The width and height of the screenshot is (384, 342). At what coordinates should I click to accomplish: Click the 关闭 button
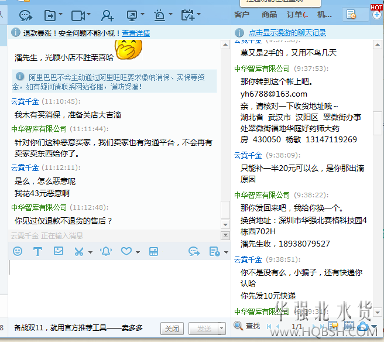[172, 329]
